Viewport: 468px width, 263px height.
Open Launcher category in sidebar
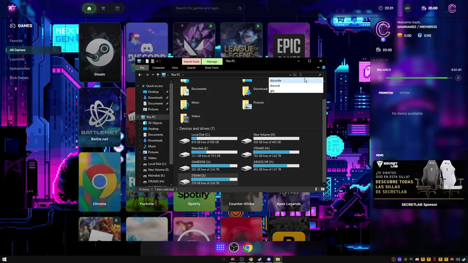[17, 59]
